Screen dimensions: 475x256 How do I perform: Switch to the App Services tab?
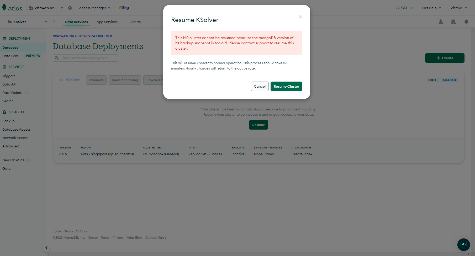pos(107,22)
